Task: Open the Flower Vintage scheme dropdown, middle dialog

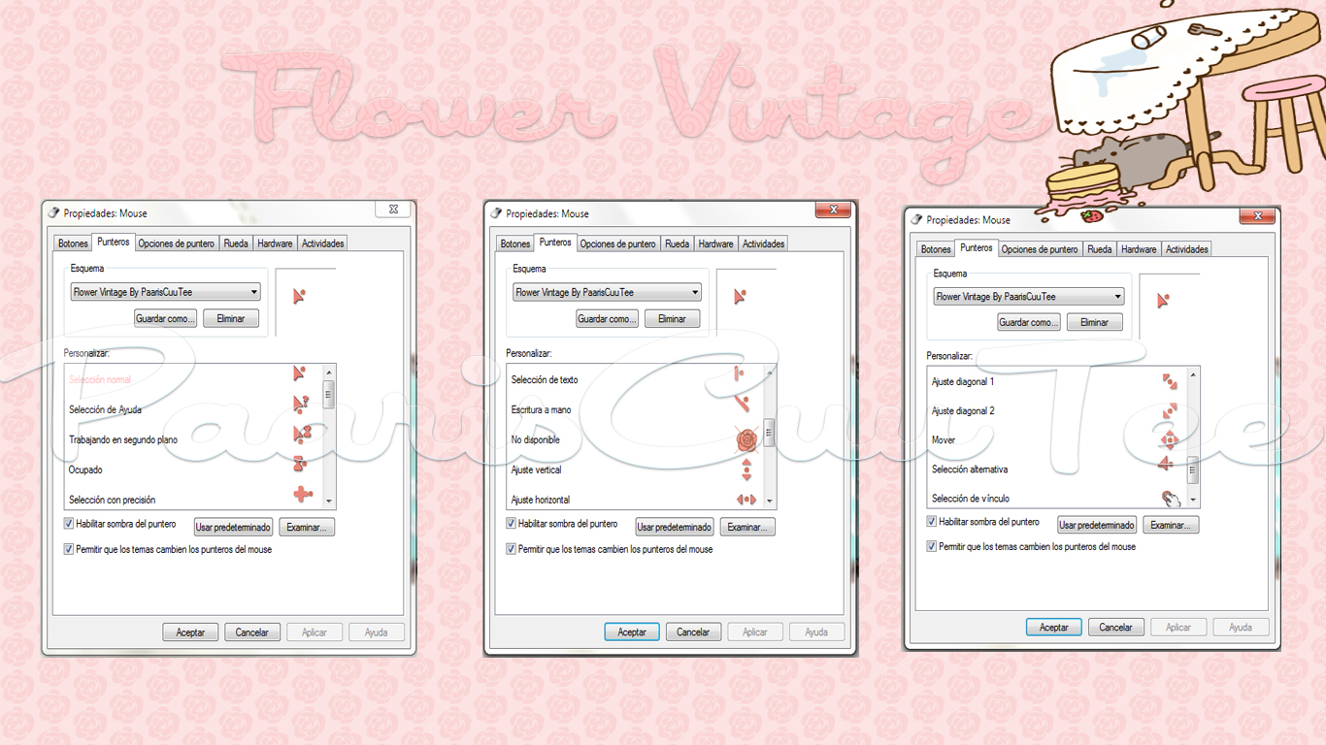Action: (x=696, y=291)
